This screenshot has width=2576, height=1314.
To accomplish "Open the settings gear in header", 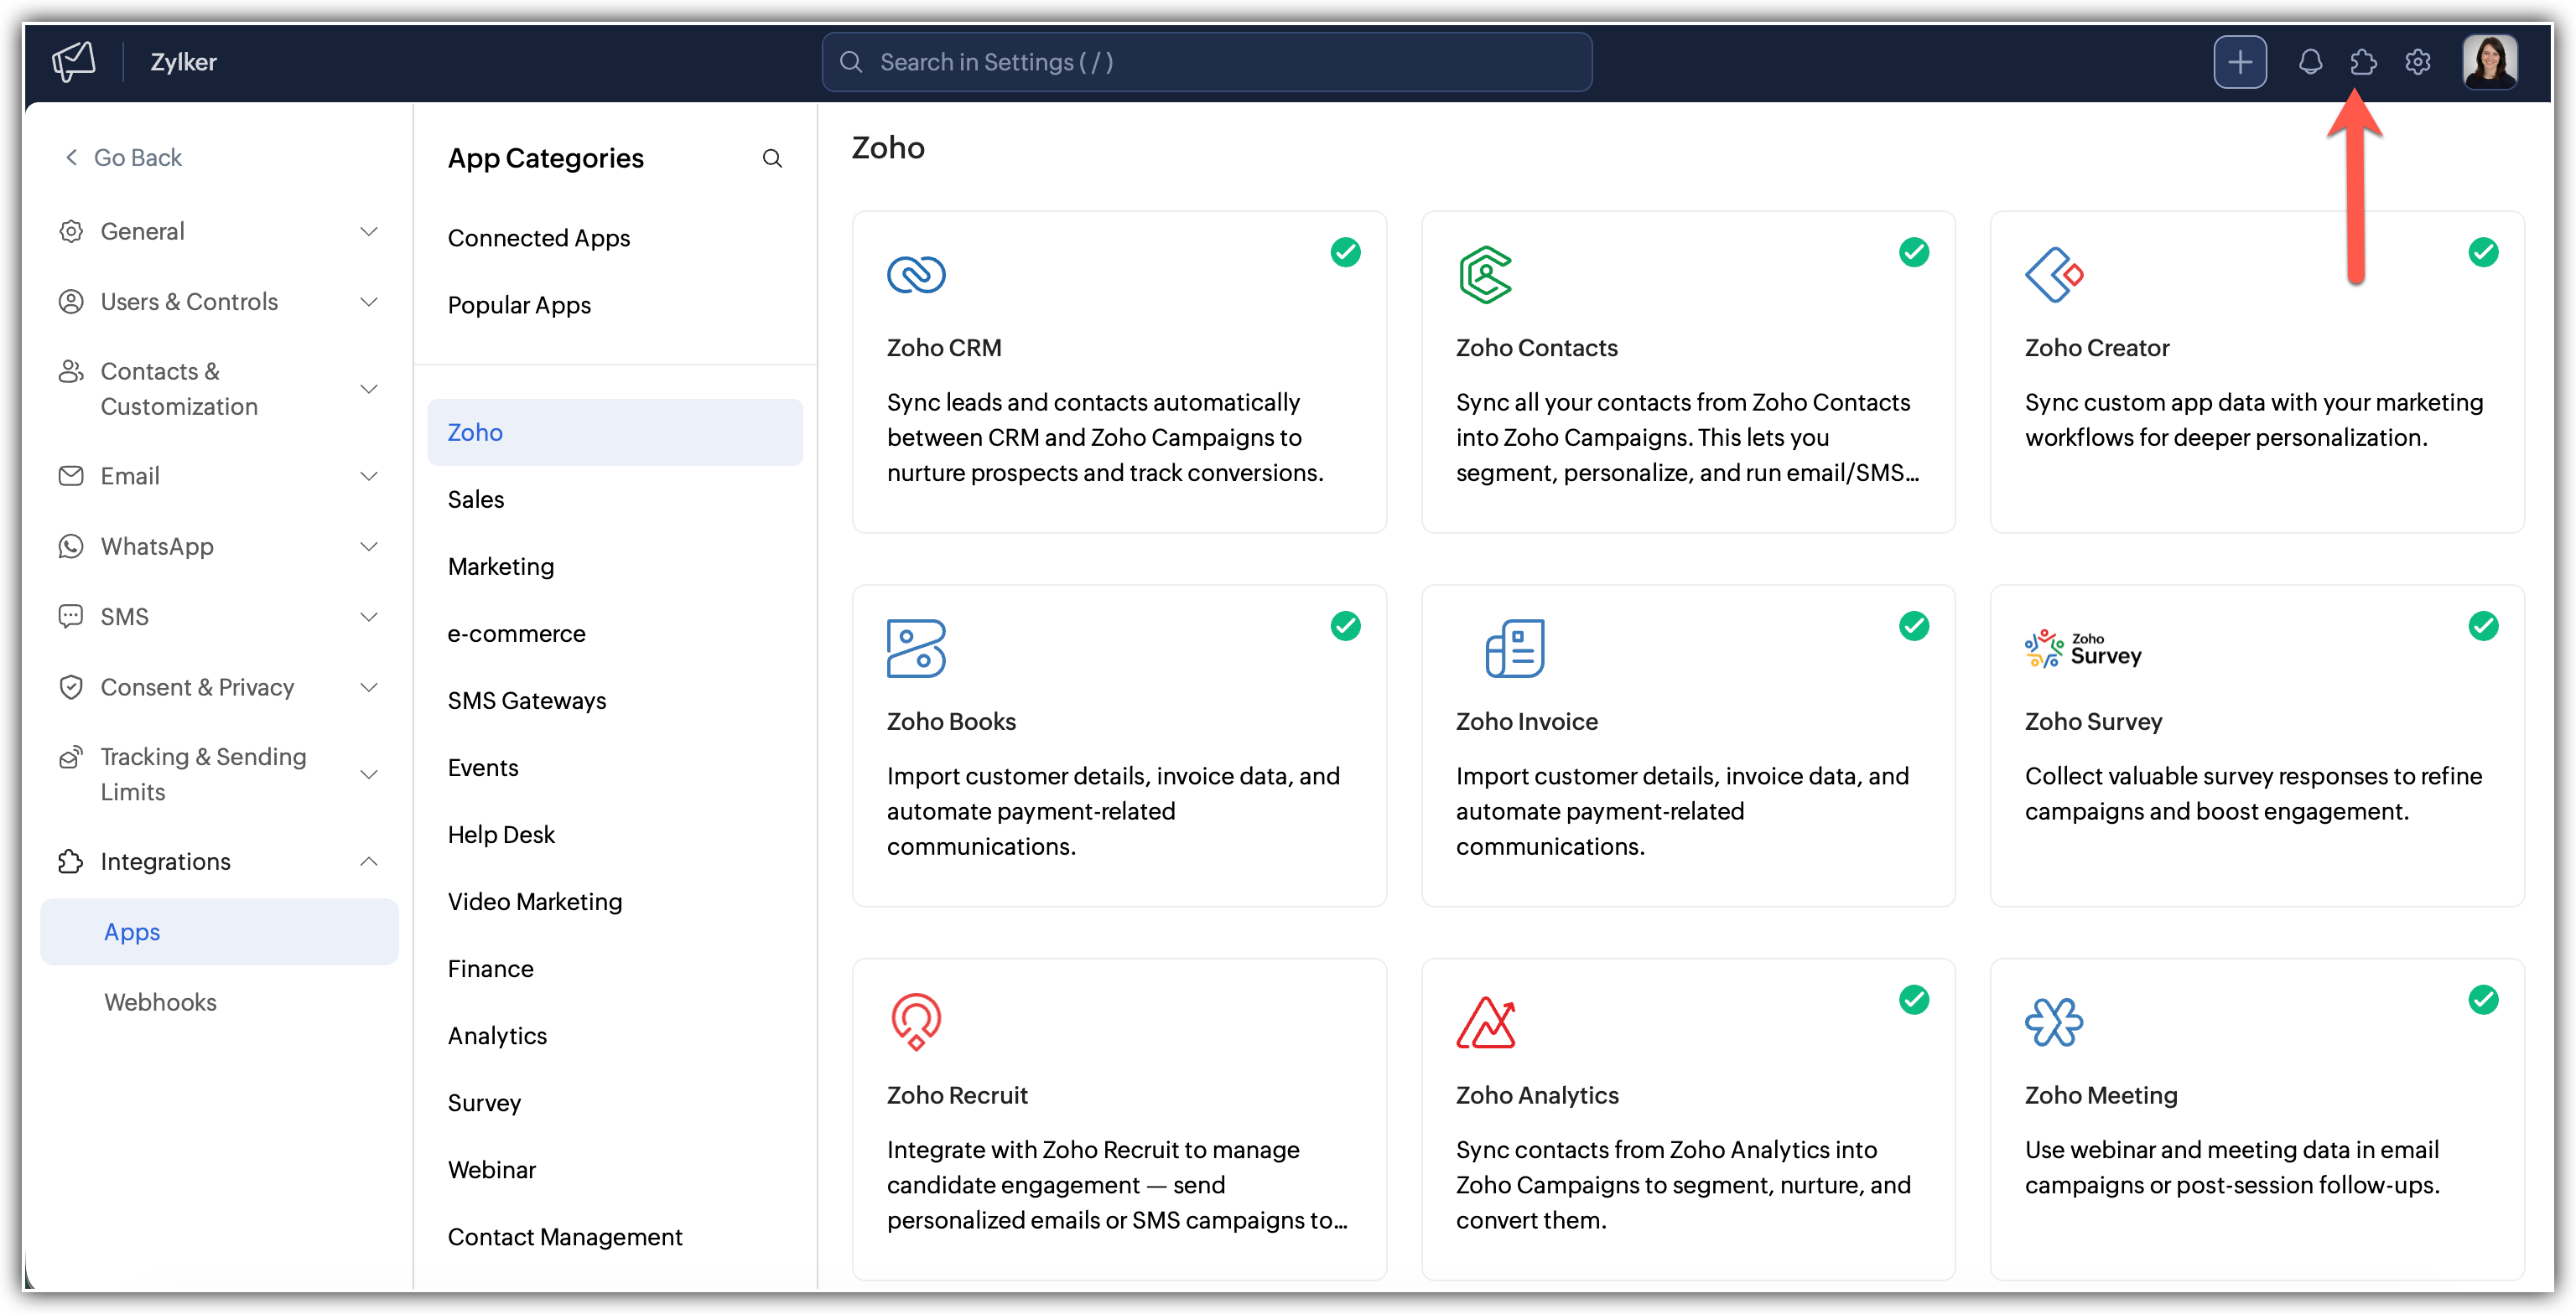I will (x=2417, y=62).
